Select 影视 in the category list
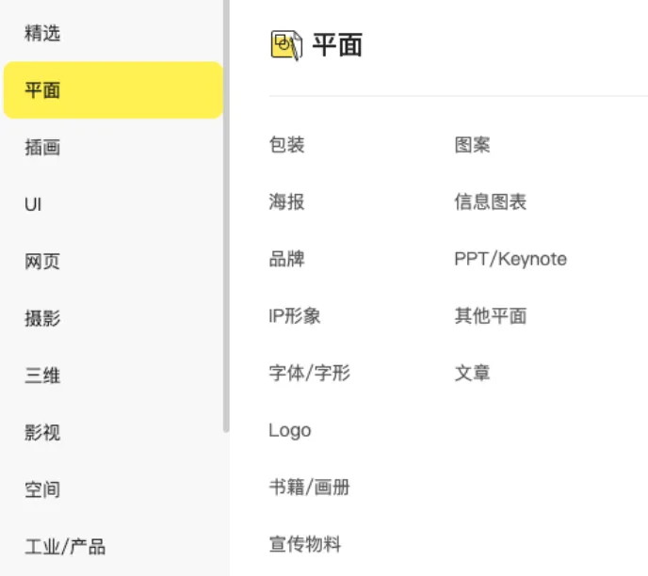This screenshot has height=576, width=648. point(42,433)
